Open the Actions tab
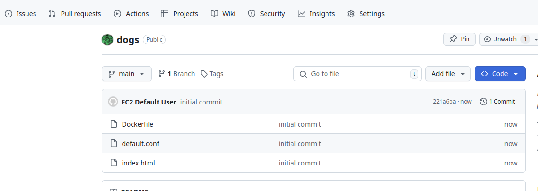This screenshot has width=538, height=191. [x=131, y=14]
